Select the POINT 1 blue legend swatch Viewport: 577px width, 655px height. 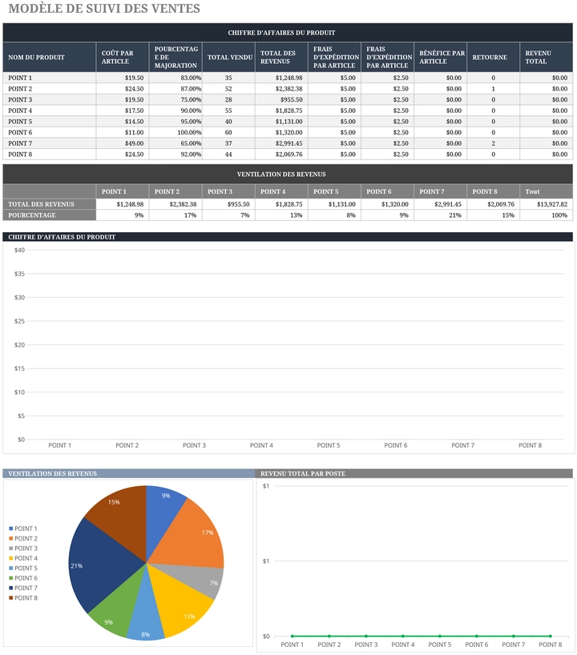click(x=11, y=528)
